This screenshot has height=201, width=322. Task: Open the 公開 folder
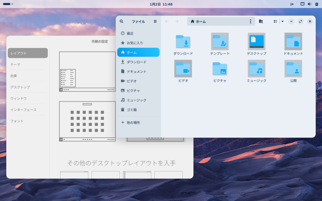click(293, 69)
